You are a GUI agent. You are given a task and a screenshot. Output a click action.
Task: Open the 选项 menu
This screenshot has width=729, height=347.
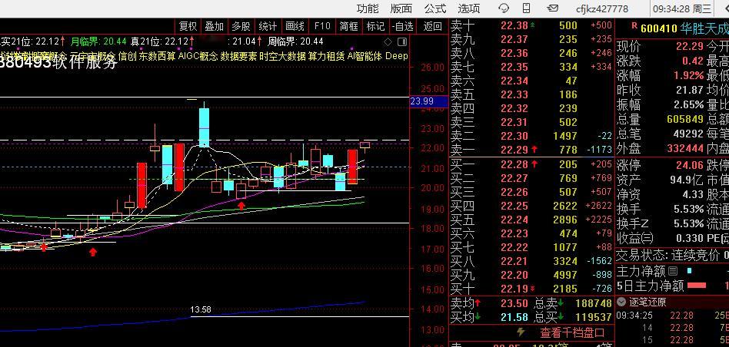[x=468, y=8]
